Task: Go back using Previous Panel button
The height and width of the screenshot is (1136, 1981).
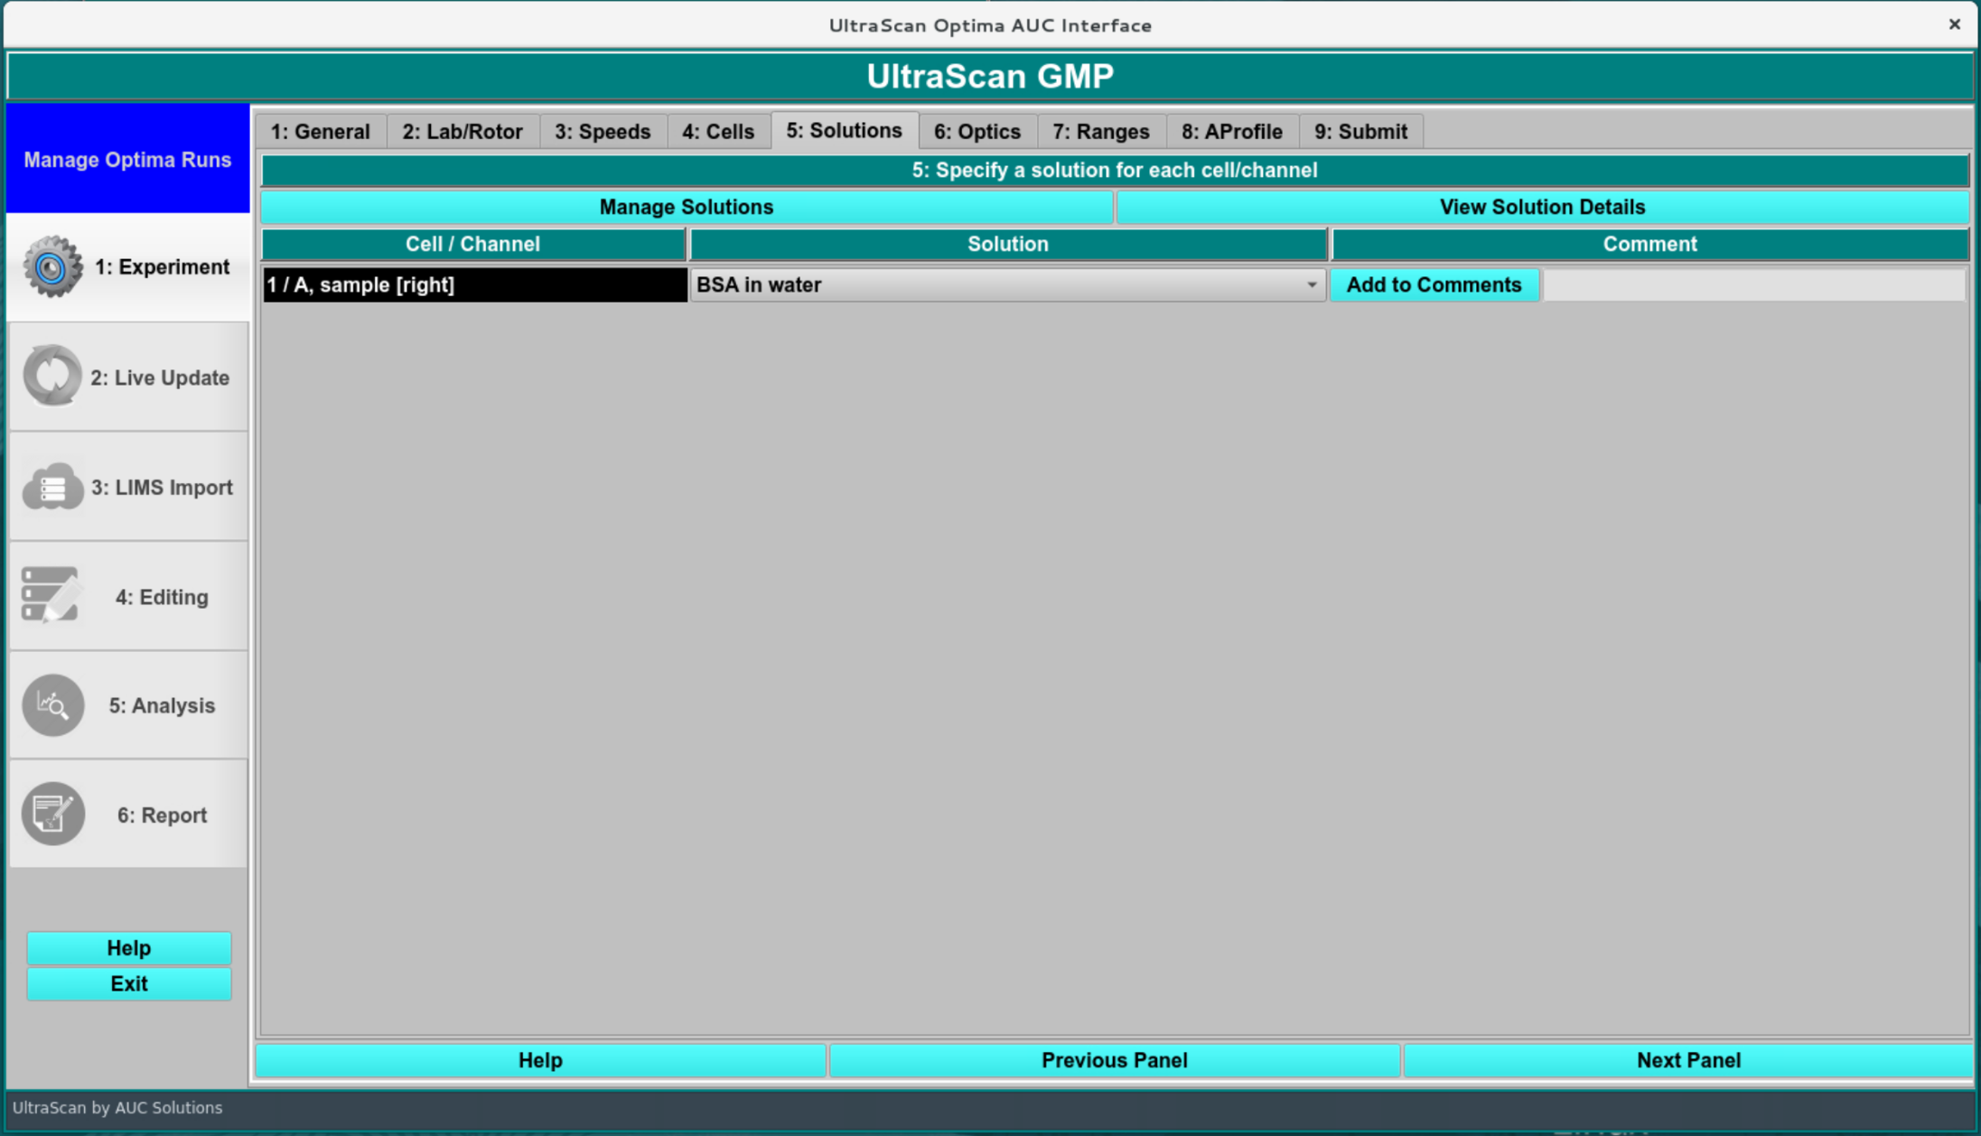Action: (1114, 1060)
